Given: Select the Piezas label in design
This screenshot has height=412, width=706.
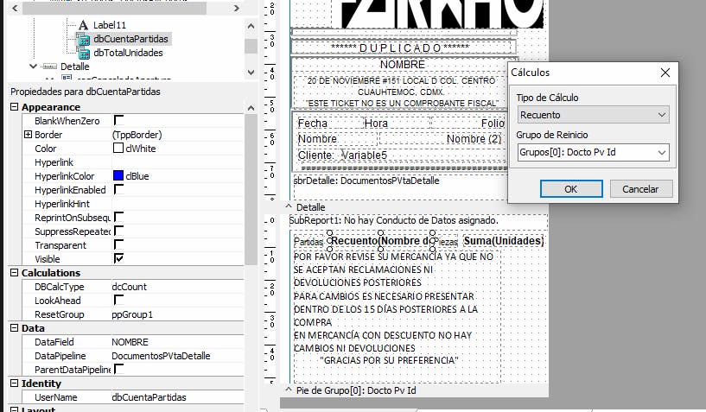Looking at the screenshot, I should click(446, 242).
